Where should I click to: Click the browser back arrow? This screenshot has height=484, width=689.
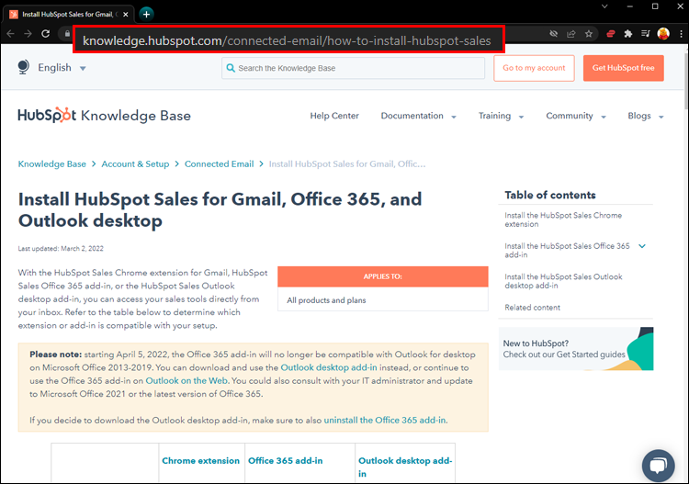point(10,34)
